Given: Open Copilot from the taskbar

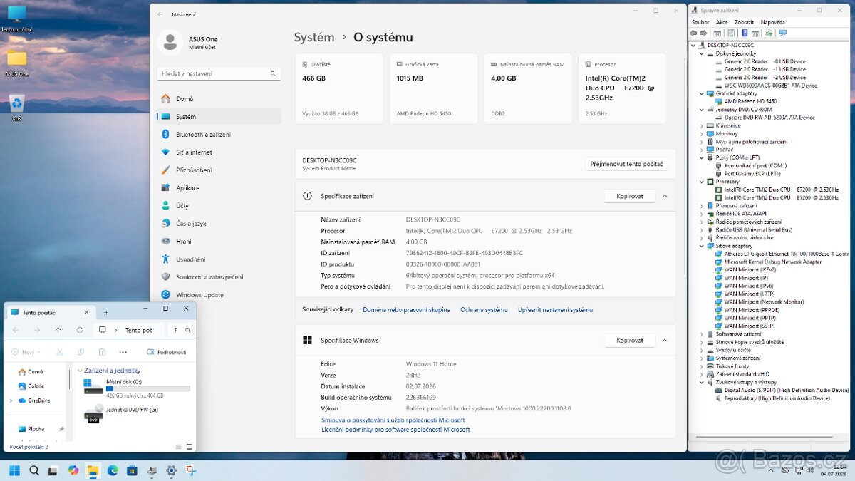Looking at the screenshot, I should pos(73,470).
